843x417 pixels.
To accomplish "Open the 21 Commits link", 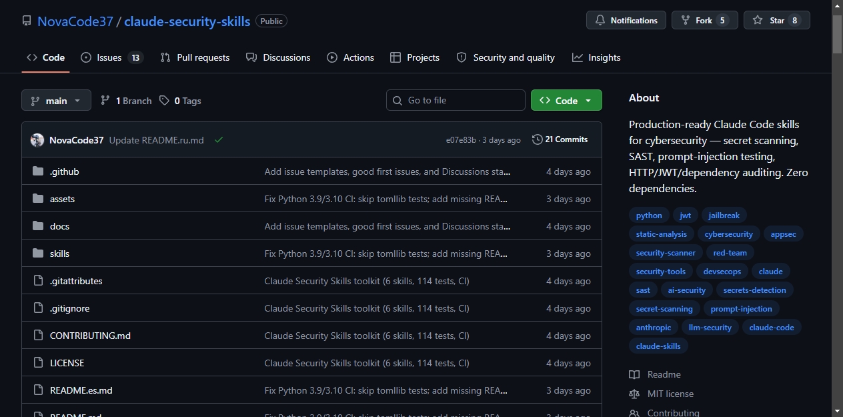I will [560, 139].
